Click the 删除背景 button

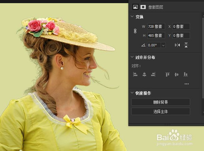click(160, 102)
